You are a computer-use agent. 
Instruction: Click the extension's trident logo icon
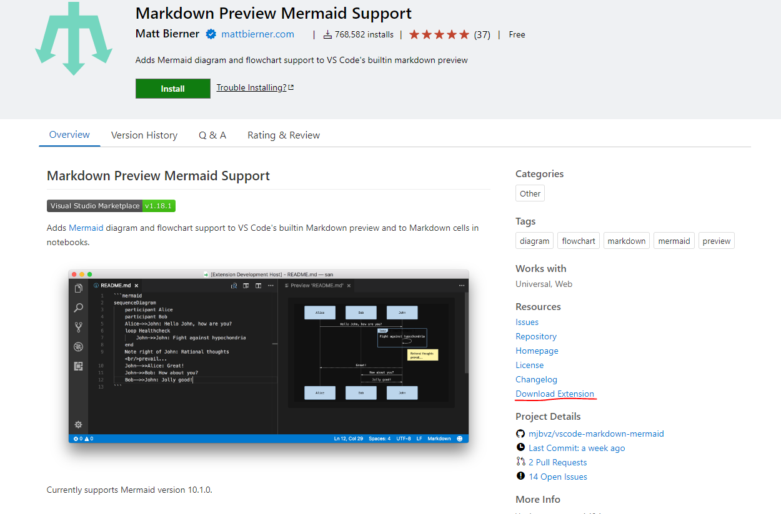pos(74,39)
